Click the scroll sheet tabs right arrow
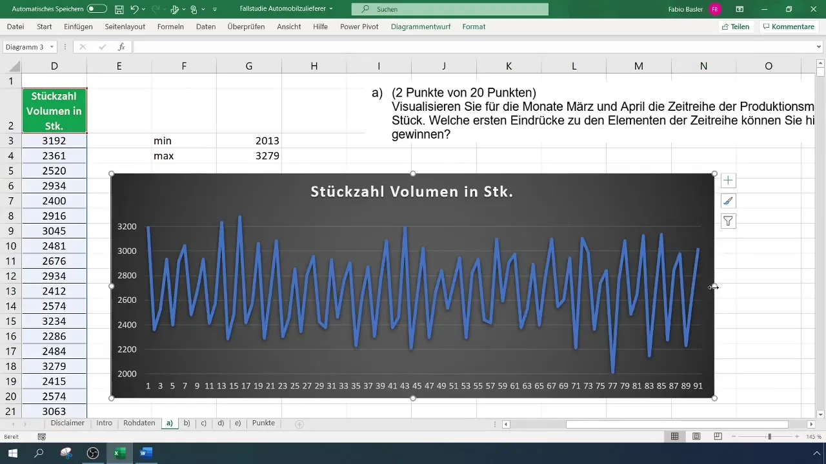This screenshot has height=464, width=826. (26, 424)
